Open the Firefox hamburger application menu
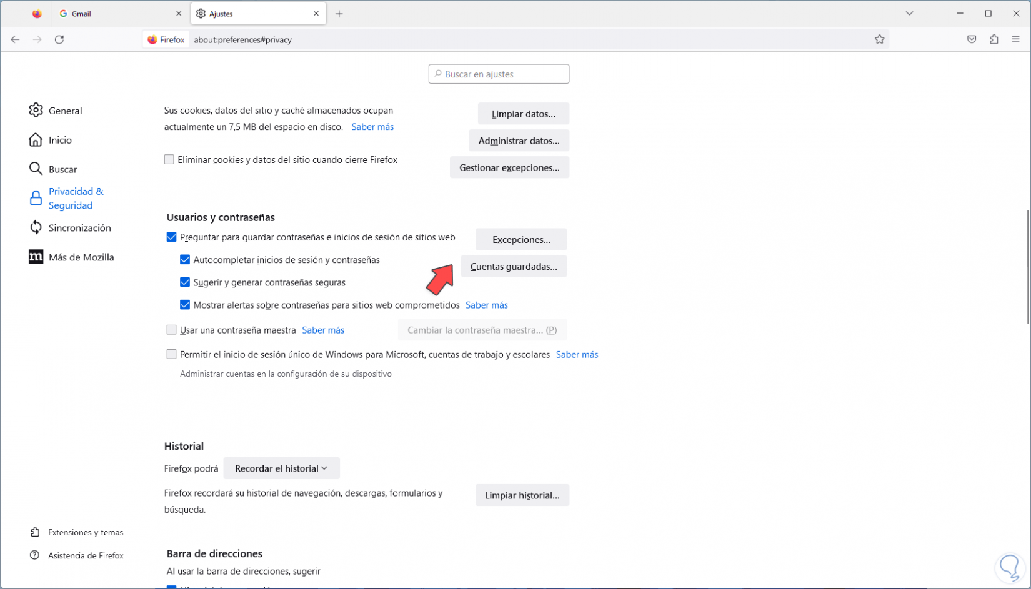The width and height of the screenshot is (1031, 589). pos(1015,39)
